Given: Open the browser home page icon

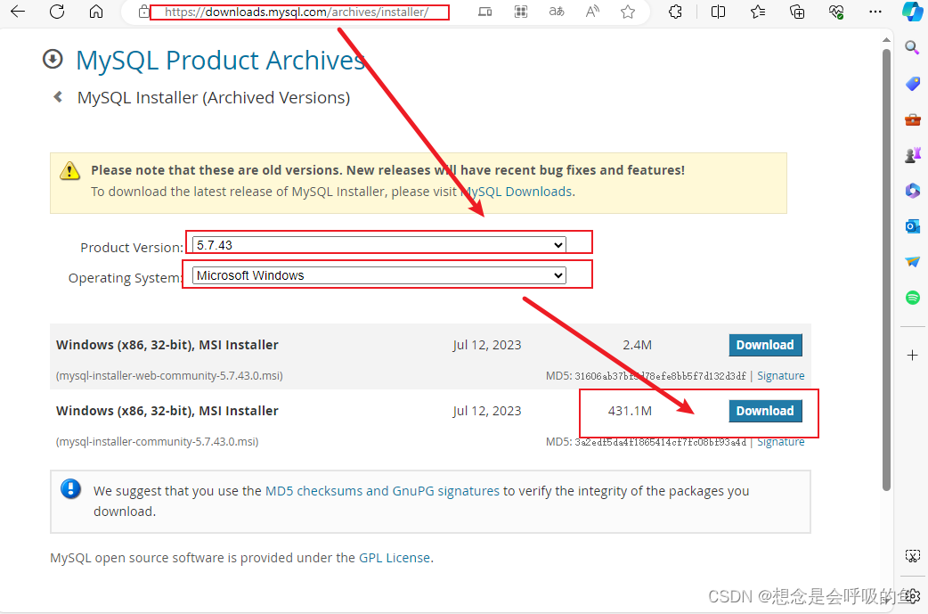Looking at the screenshot, I should [x=96, y=12].
